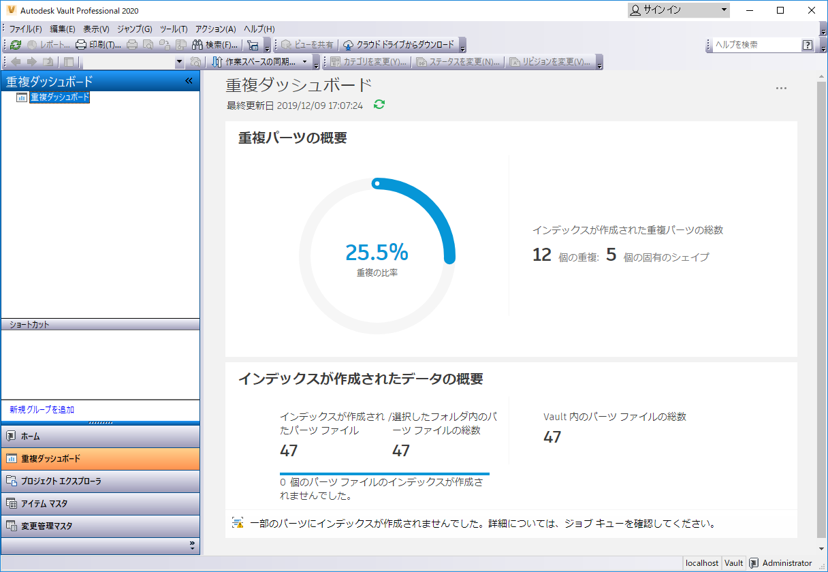The image size is (828, 572).
Task: Open ツール(T) menu
Action: 174,29
